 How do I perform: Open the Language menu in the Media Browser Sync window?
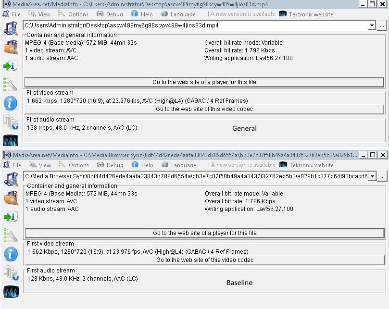click(178, 165)
